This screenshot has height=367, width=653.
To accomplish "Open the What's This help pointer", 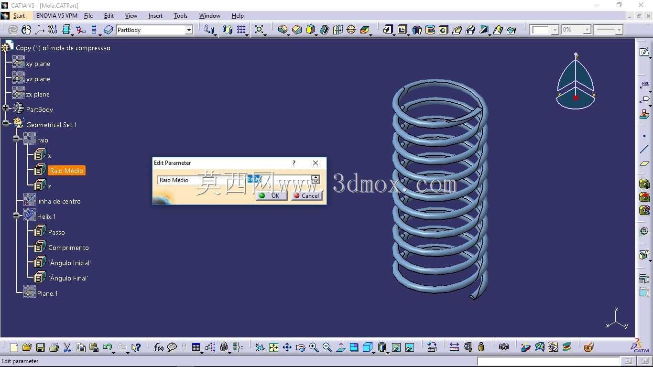I will coord(136,347).
